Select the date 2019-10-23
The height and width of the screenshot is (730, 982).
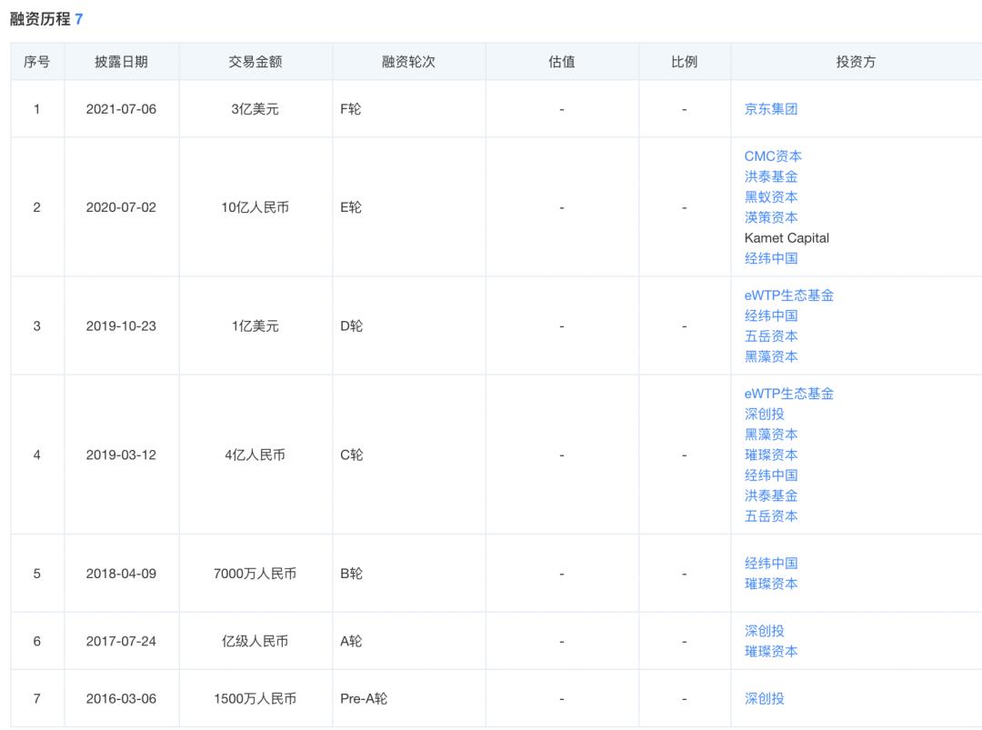(121, 325)
